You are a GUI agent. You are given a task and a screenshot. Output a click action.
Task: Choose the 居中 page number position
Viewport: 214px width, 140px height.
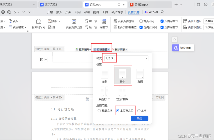point(123,76)
